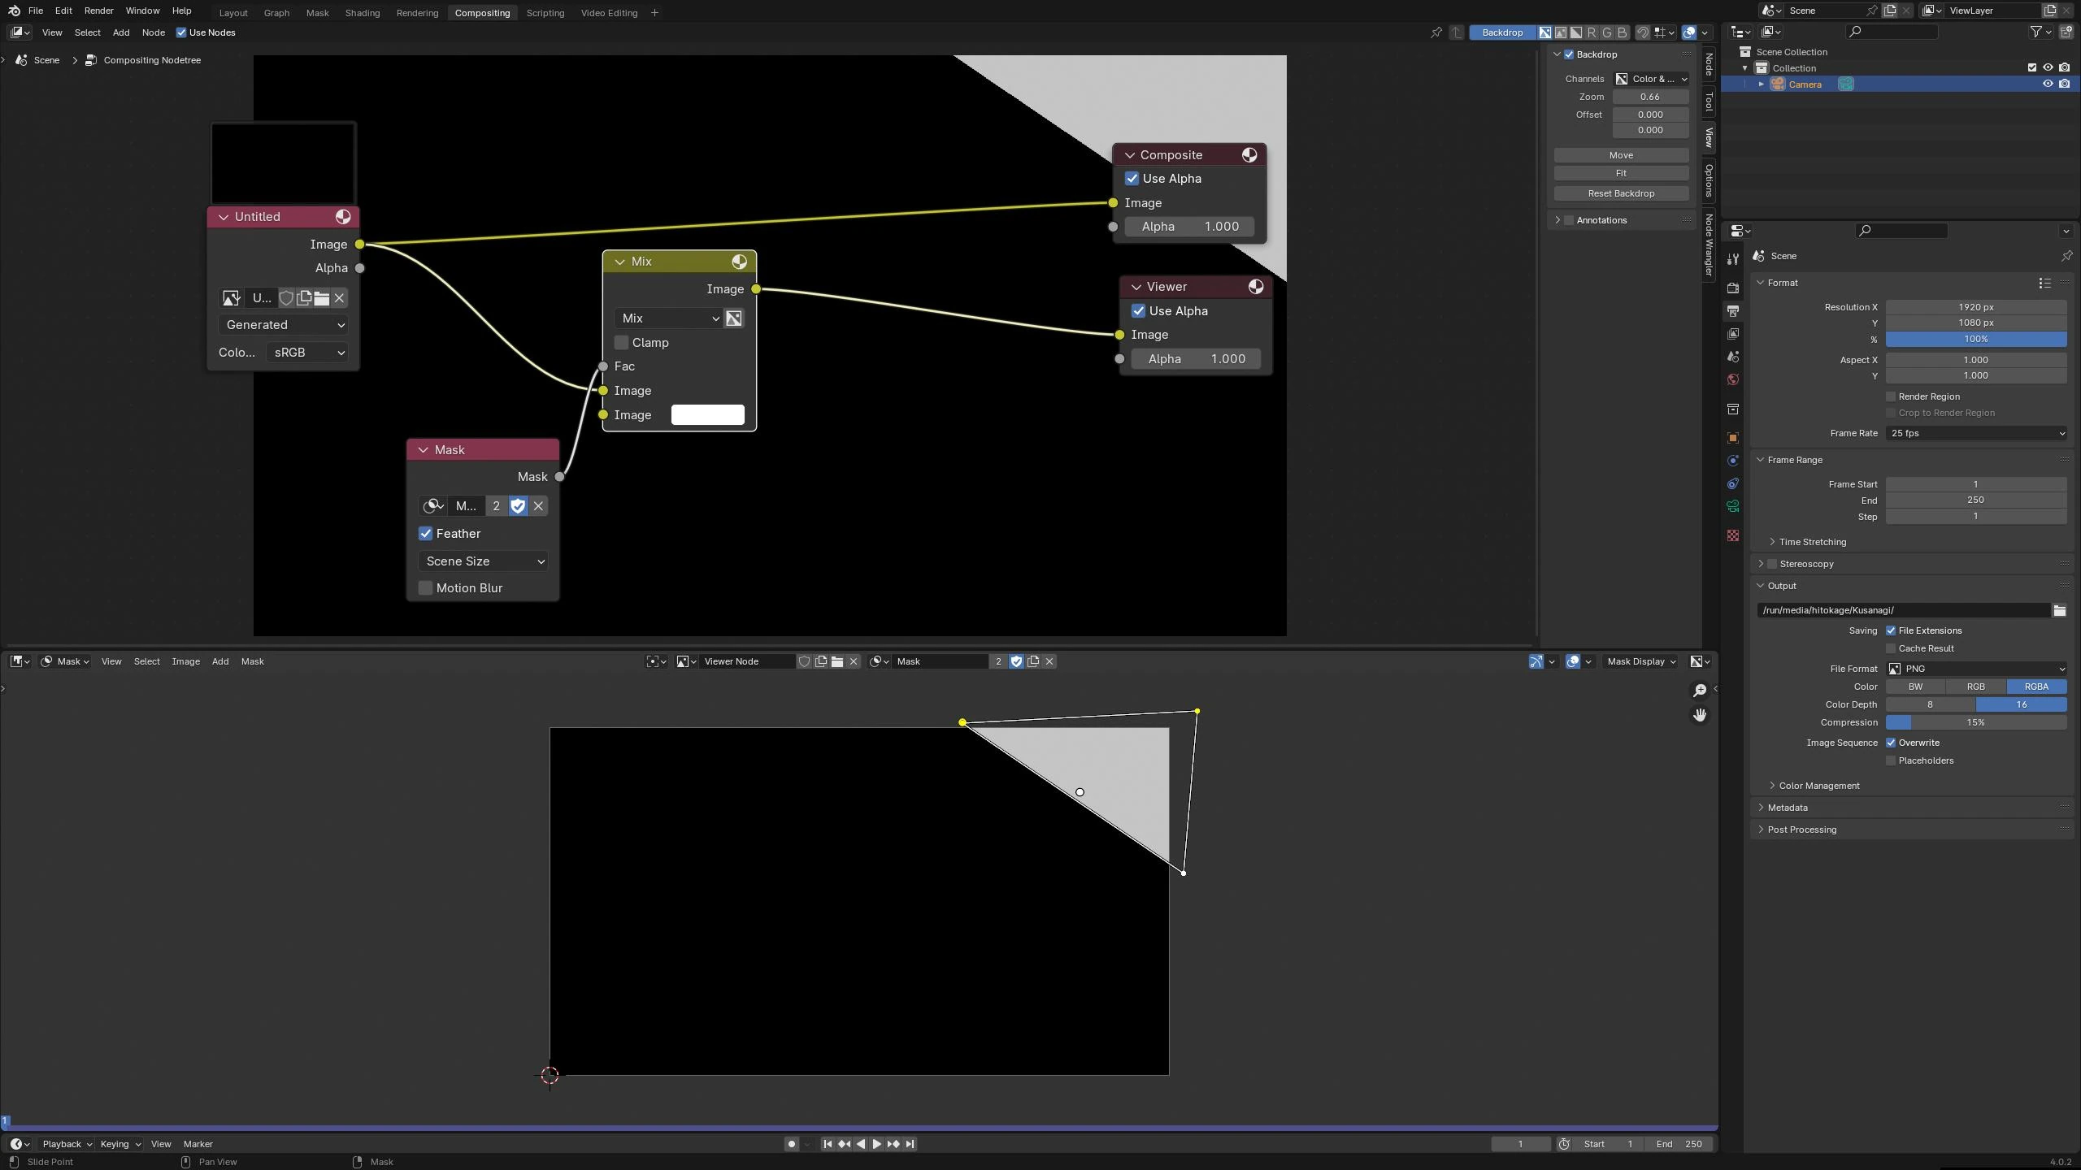The height and width of the screenshot is (1170, 2081).
Task: Enable Motion Blur on Mask node
Action: point(425,588)
